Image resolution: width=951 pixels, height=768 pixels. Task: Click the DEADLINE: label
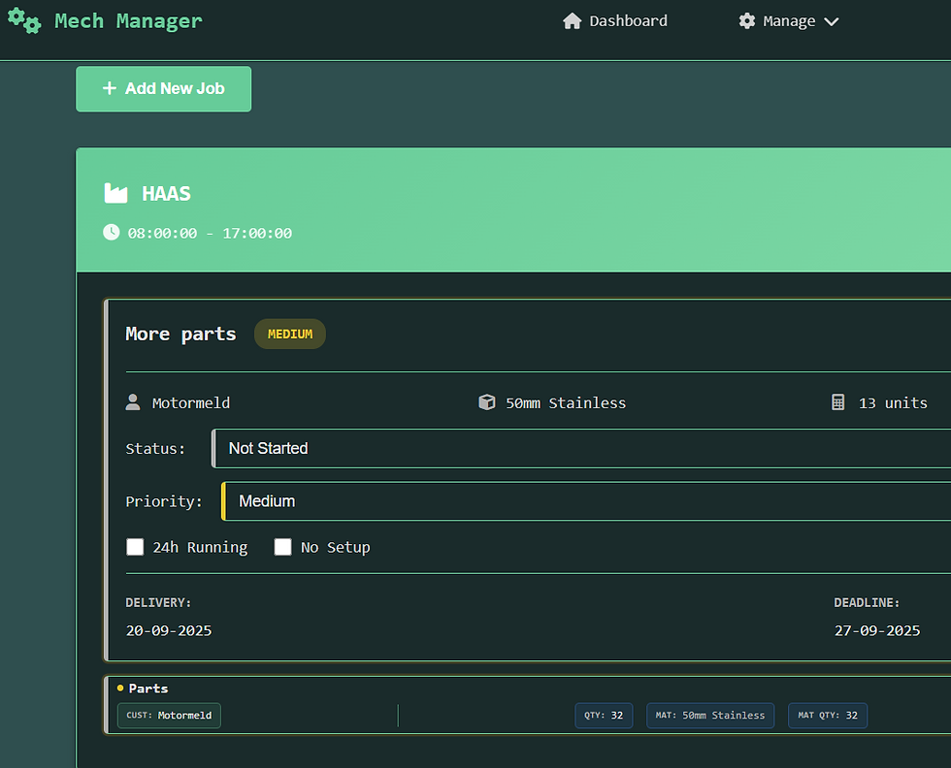(867, 602)
